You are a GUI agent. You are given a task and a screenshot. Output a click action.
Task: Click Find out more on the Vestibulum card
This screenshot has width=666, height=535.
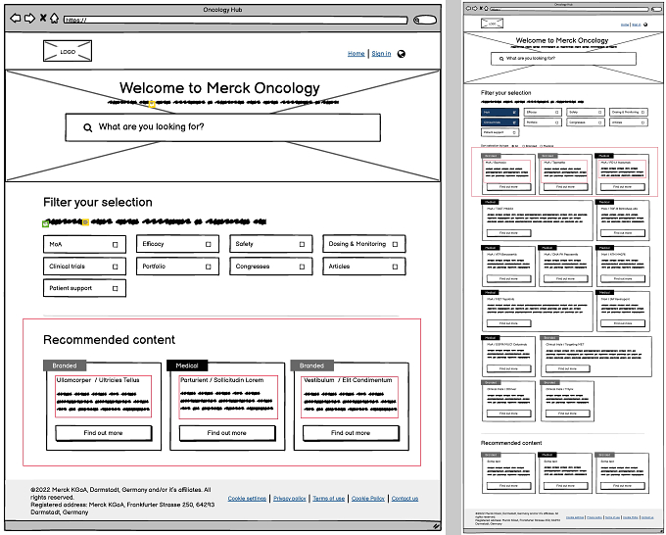click(x=351, y=433)
